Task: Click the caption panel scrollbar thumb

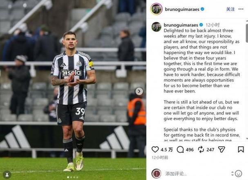Action: pyautogui.click(x=247, y=33)
